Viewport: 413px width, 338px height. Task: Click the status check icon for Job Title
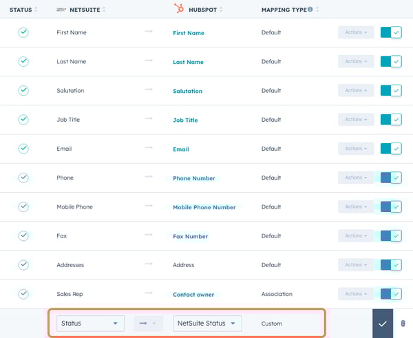click(x=23, y=120)
